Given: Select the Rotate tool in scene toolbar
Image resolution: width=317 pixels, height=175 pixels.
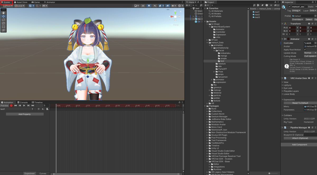Looking at the screenshot, I should coord(4,20).
